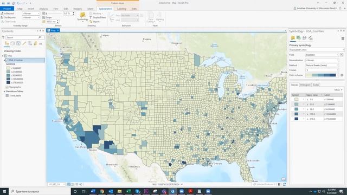The width and height of the screenshot is (347, 195).
Task: Click the Import symbology button
Action: click(x=95, y=22)
